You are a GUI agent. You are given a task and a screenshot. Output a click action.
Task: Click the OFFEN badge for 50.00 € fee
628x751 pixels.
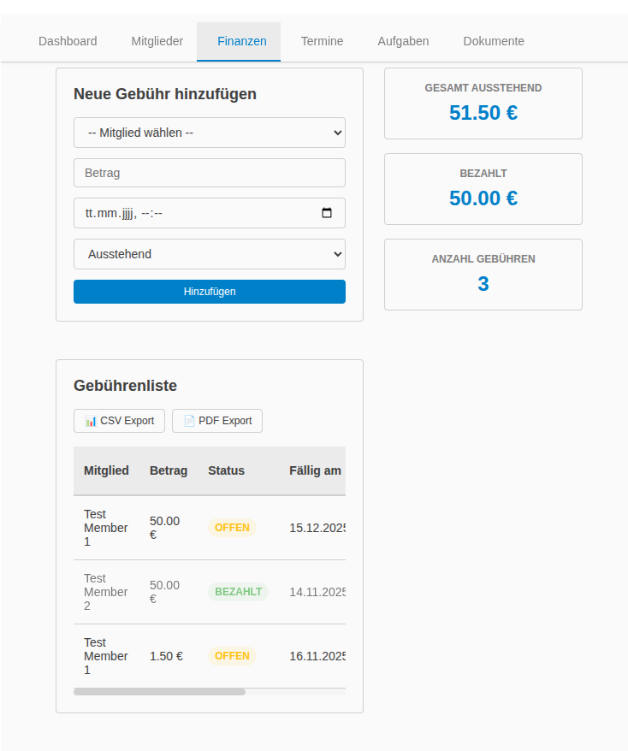pos(232,528)
